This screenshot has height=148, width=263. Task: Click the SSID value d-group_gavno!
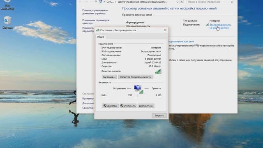coord(153,59)
